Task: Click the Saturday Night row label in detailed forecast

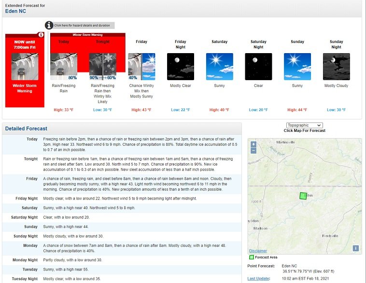Action: (x=24, y=217)
